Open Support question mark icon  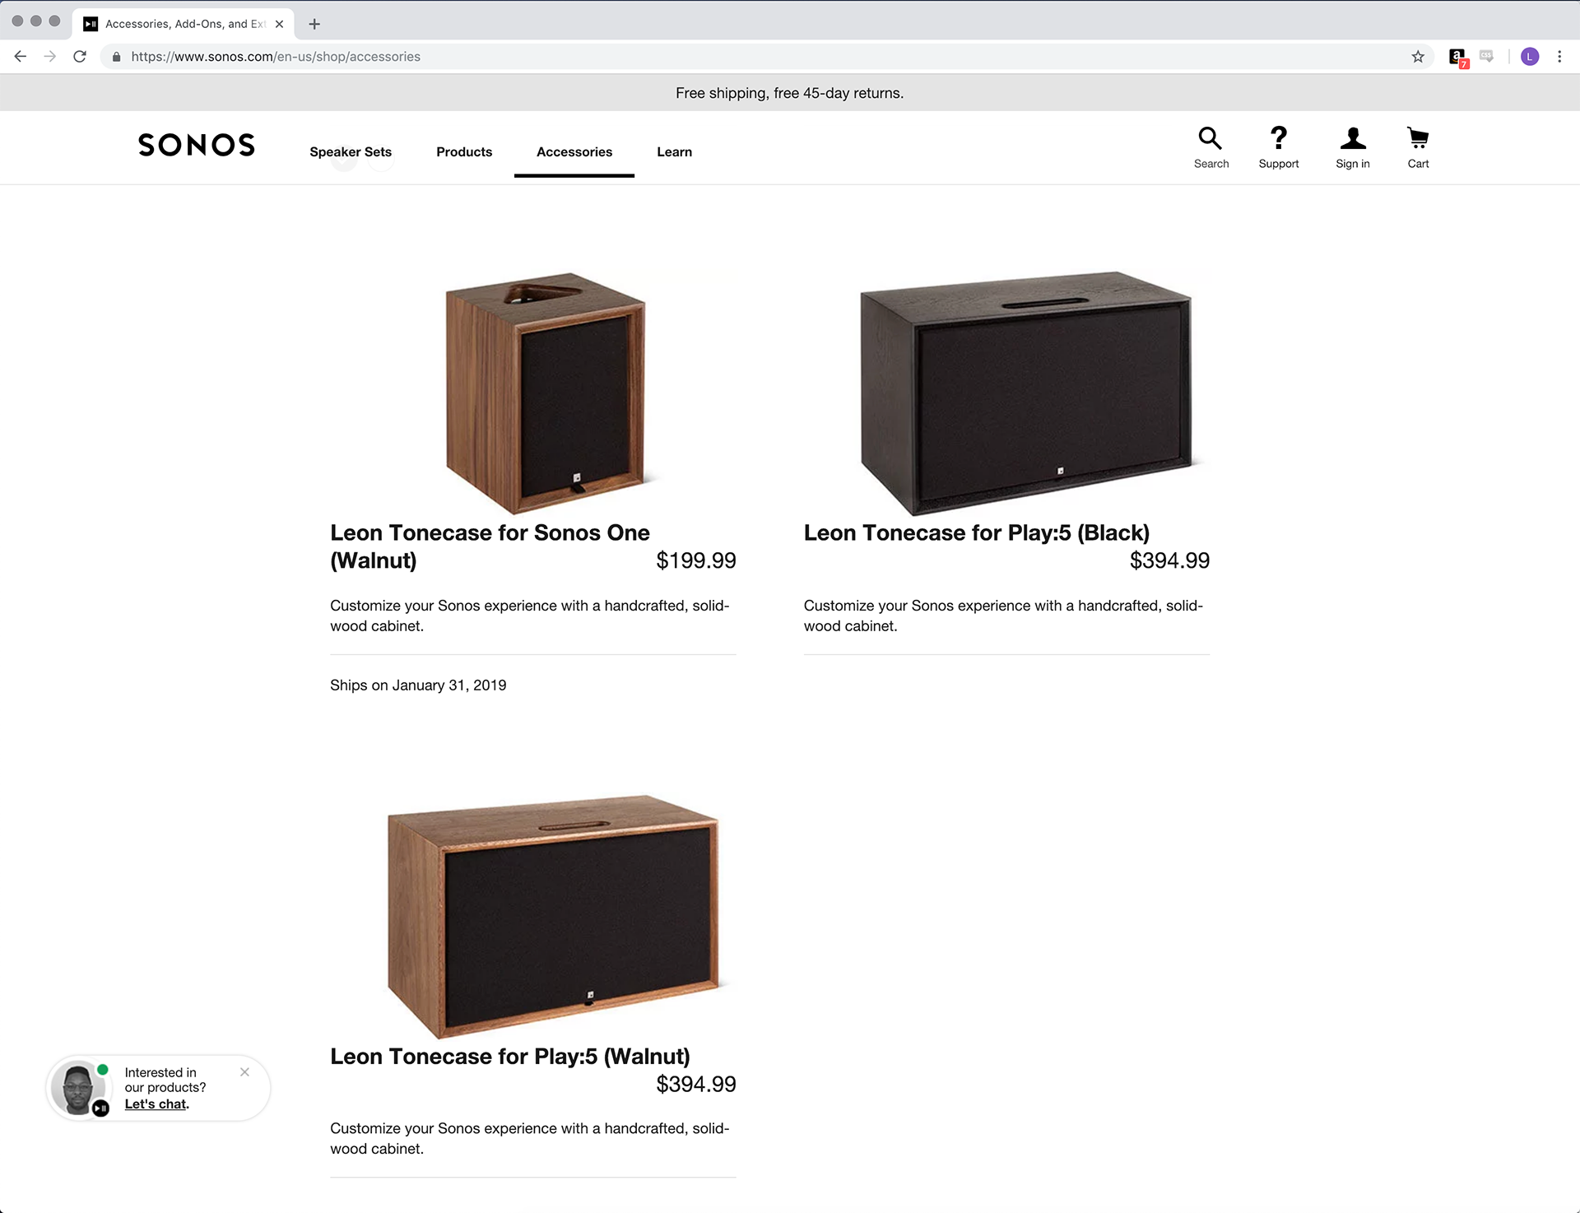coord(1278,137)
